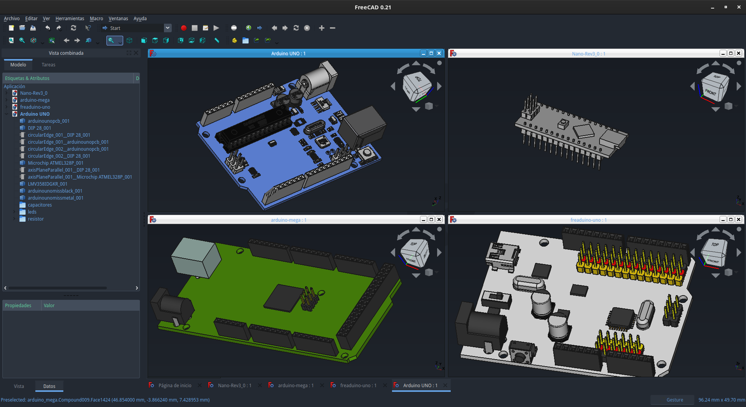This screenshot has height=407, width=746.
Task: Click the view dimensions in status bar
Action: (x=722, y=400)
